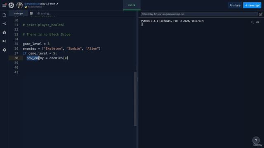Click the Python 3.8.1 version line
Image resolution: width=264 pixels, height=148 pixels.
coord(173,21)
